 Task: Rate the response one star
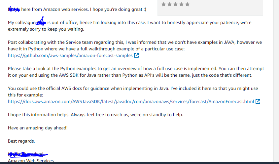[163, 4]
